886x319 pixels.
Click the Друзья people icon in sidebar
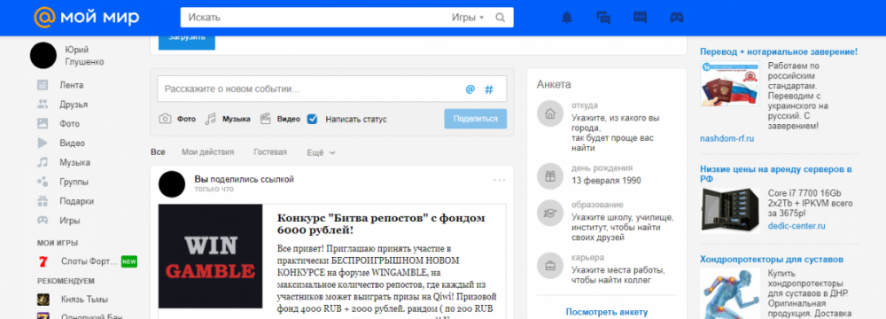pyautogui.click(x=43, y=105)
